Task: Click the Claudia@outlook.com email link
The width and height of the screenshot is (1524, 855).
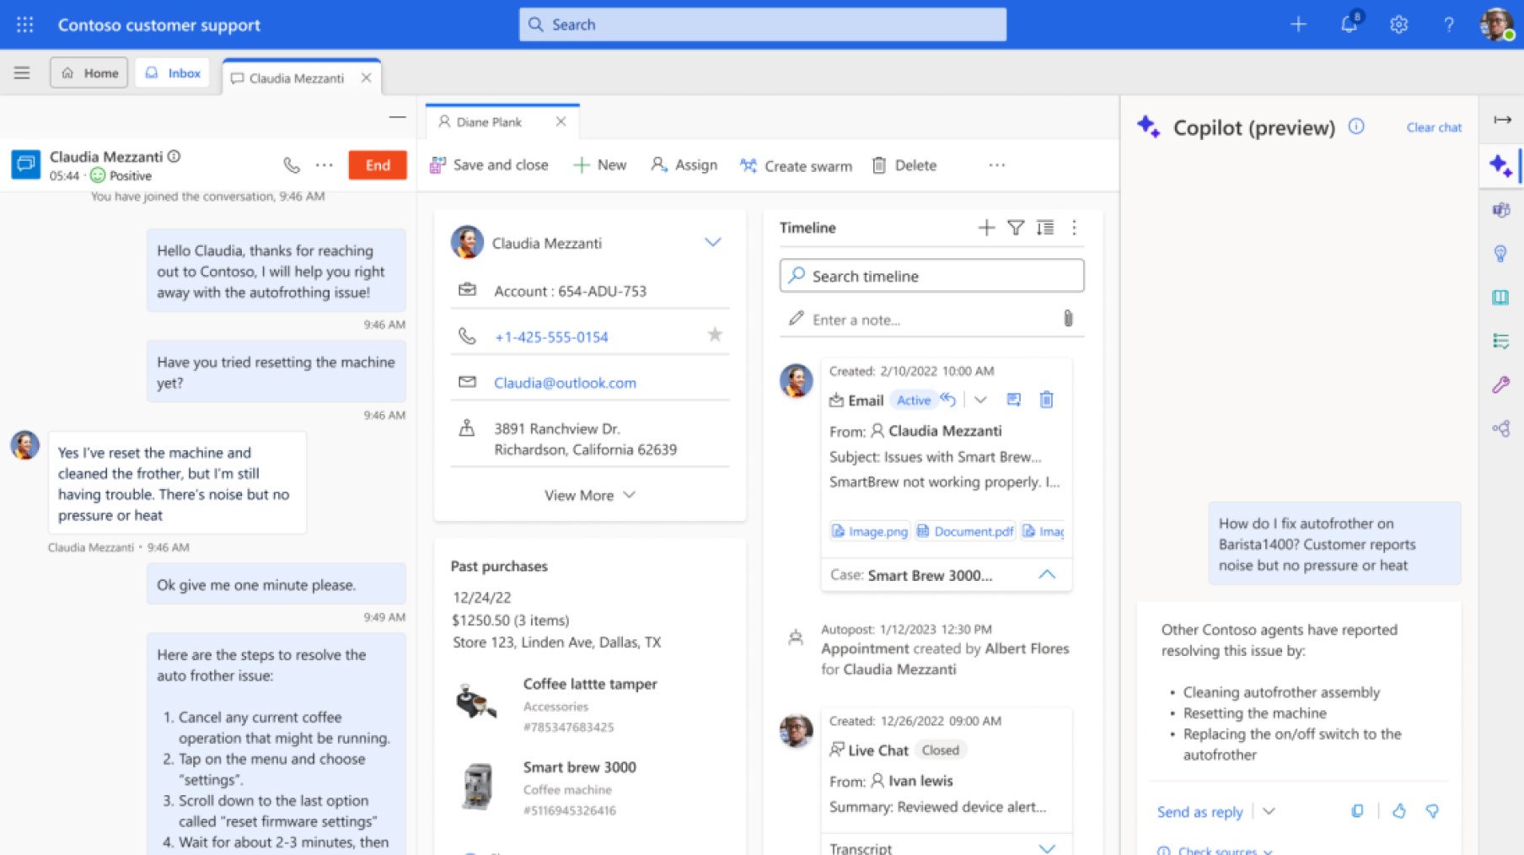Action: pos(565,383)
